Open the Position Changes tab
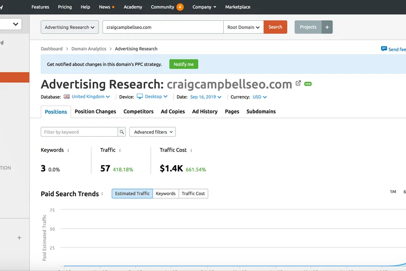406x271 pixels. click(95, 111)
